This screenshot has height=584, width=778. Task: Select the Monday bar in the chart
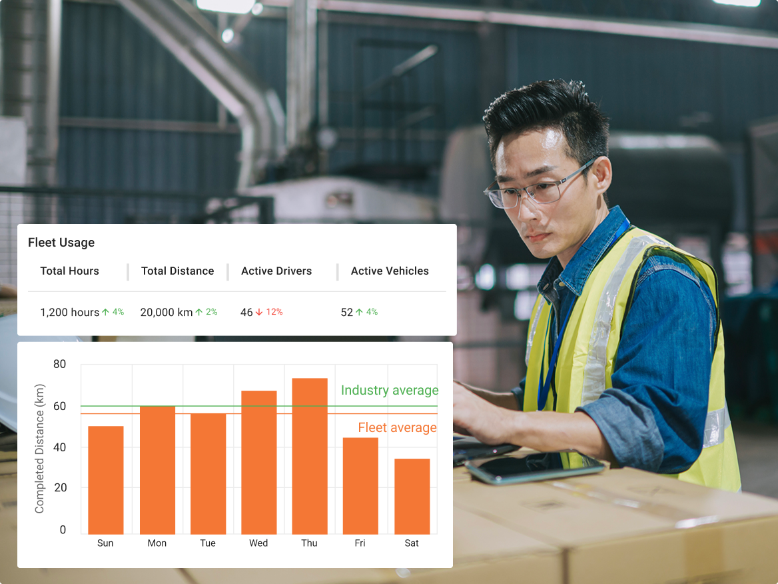tap(157, 470)
